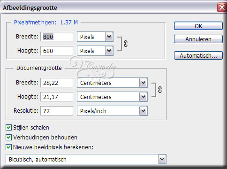Click the pixel Breedte field showing 800
Image resolution: width=227 pixels, height=169 pixels.
pos(57,37)
